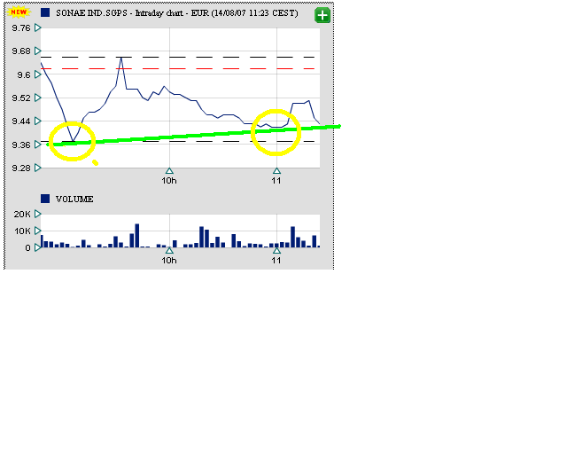Viewport: 567px width, 454px height.
Task: Click the 10h marker on price chart
Action: point(169,171)
